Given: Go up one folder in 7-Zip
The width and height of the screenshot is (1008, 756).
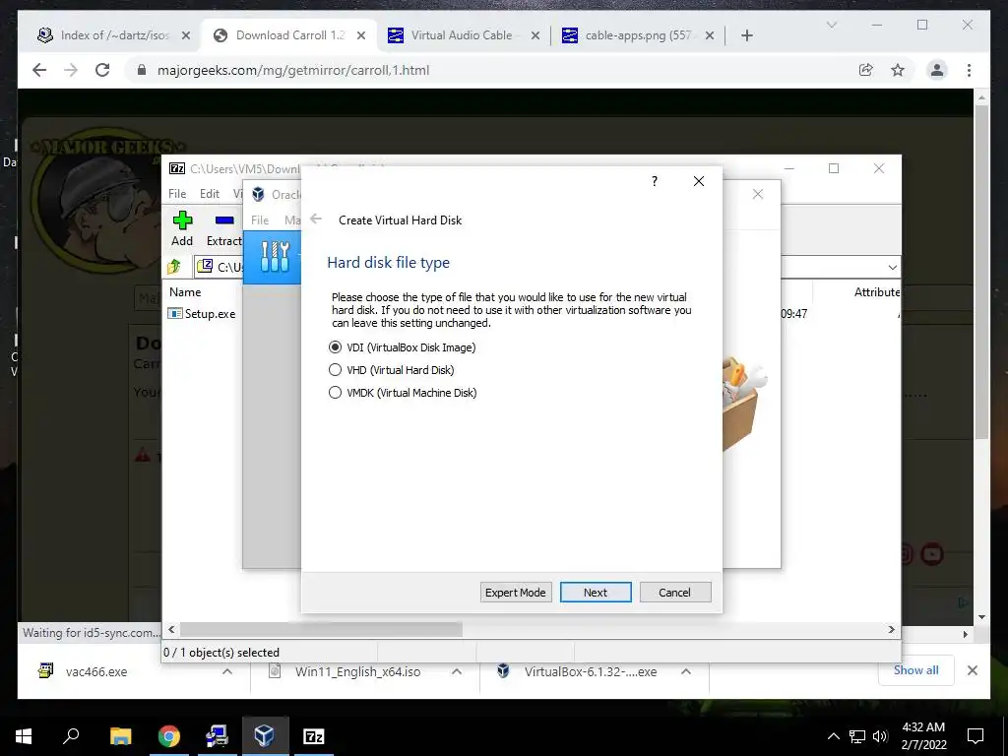Looking at the screenshot, I should (174, 266).
